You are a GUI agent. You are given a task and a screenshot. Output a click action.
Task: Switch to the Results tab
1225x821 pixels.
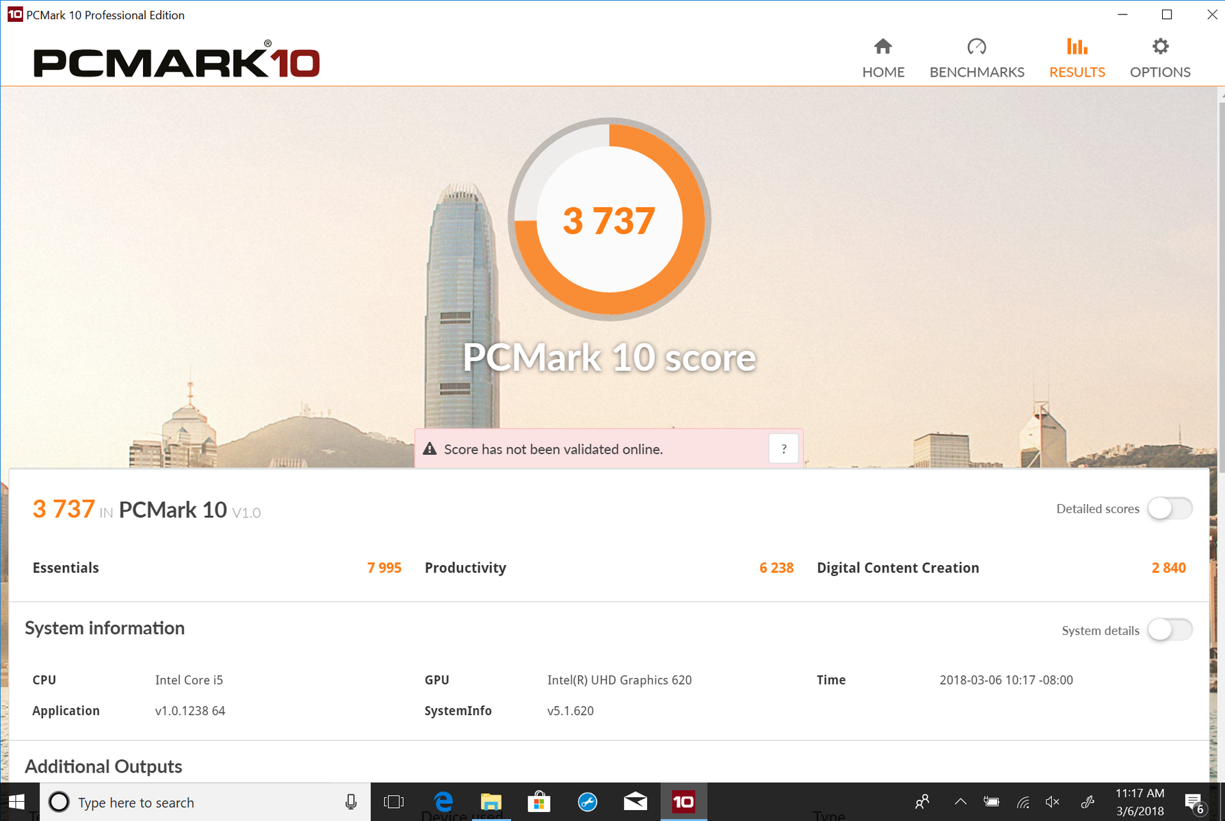pos(1077,58)
